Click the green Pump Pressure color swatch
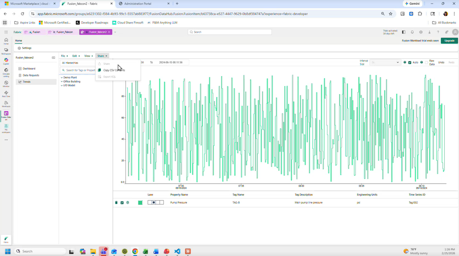The width and height of the screenshot is (459, 256). pos(140,203)
